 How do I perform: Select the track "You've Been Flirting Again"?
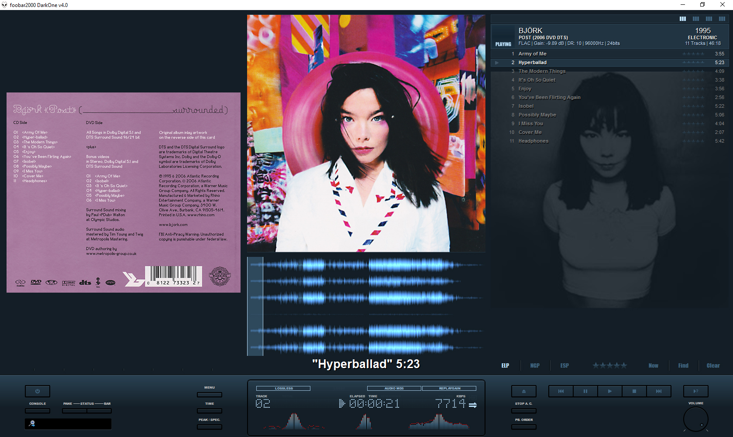click(609, 97)
